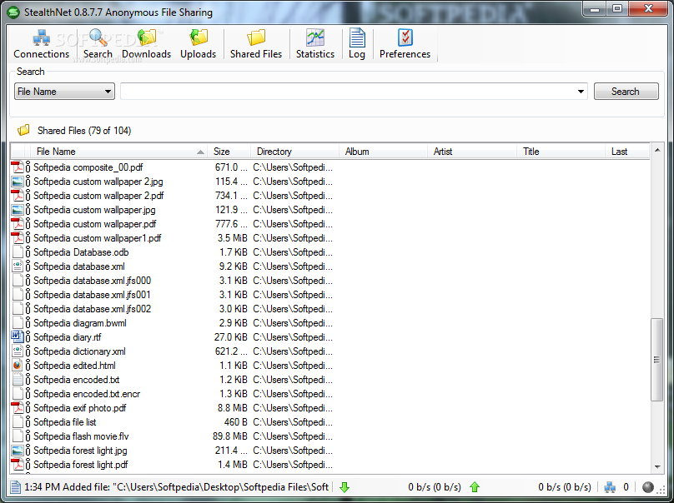Open the search term history dropdown arrow

[x=581, y=92]
